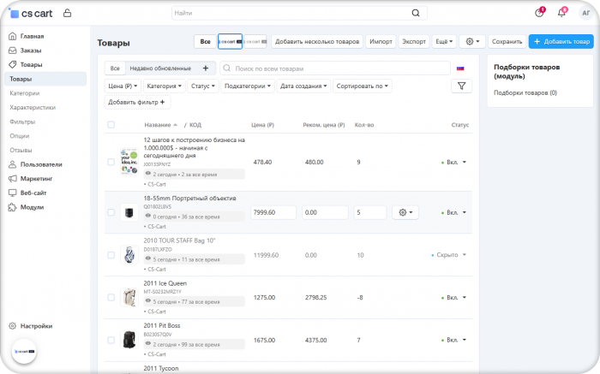The image size is (600, 374).
Task: Open Категории in sidebar submenu
Action: pos(25,92)
